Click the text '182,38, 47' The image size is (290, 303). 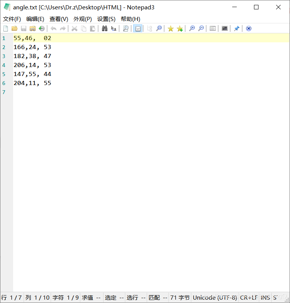[x=32, y=56]
